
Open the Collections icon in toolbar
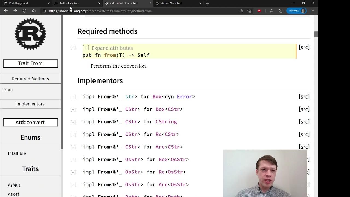[281, 11]
